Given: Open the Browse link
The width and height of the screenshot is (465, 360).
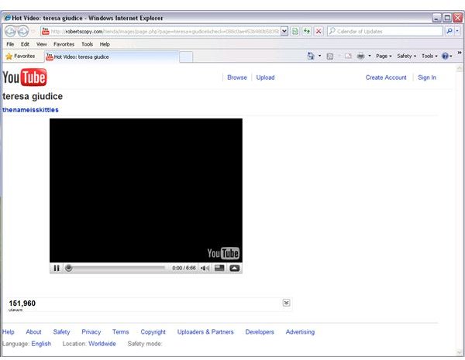Looking at the screenshot, I should [237, 77].
